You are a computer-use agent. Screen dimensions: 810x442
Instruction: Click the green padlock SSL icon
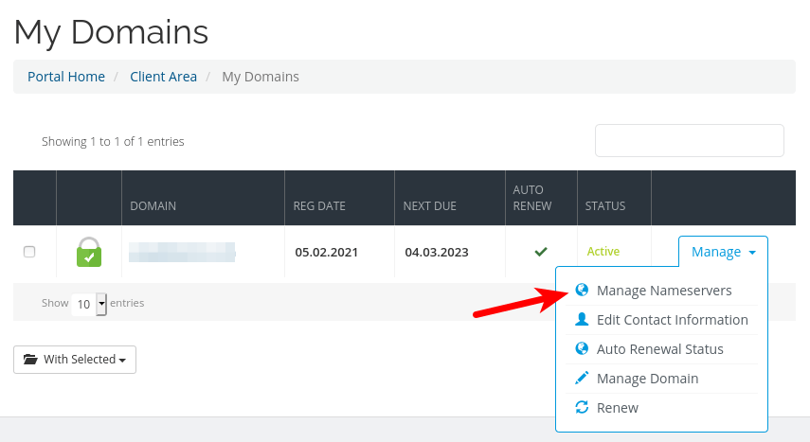(x=88, y=252)
